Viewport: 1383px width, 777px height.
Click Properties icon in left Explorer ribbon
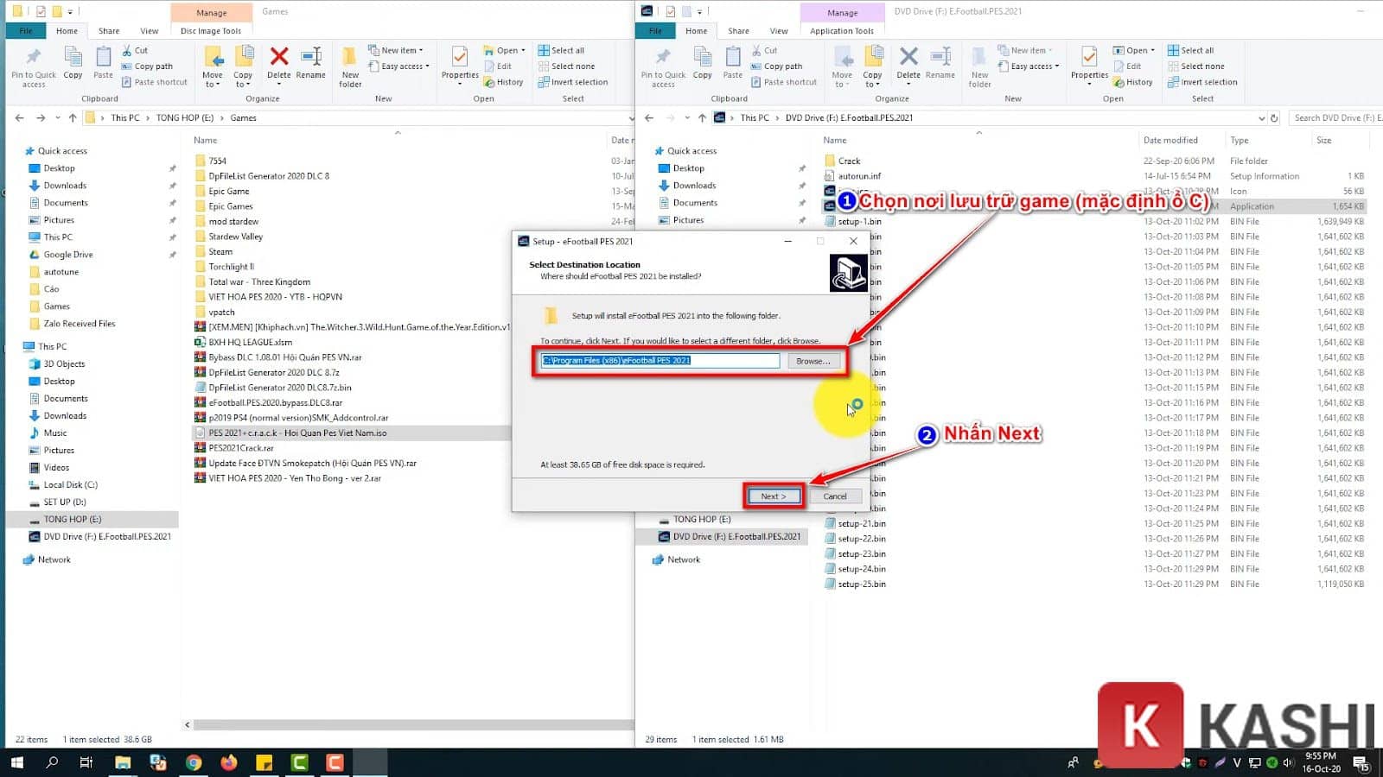(460, 62)
